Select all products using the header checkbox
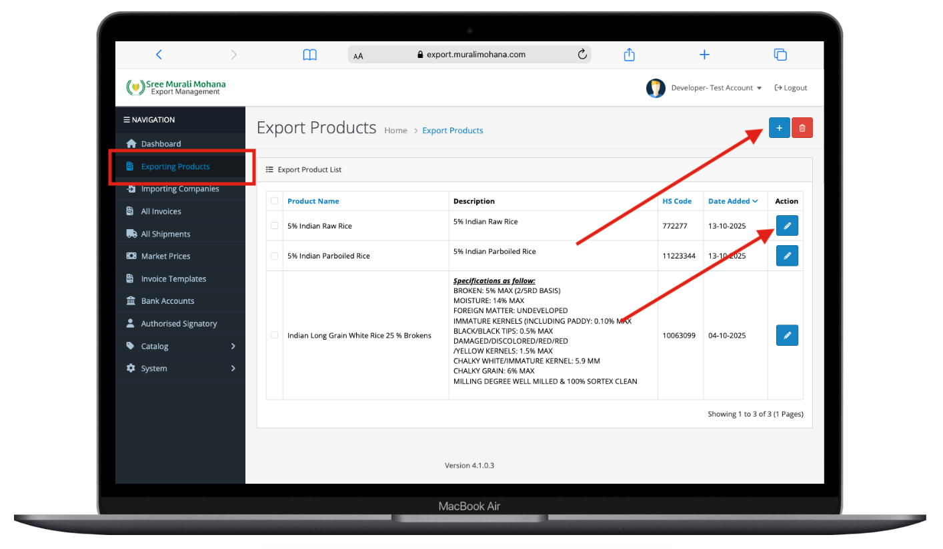This screenshot has height=549, width=943. (274, 200)
